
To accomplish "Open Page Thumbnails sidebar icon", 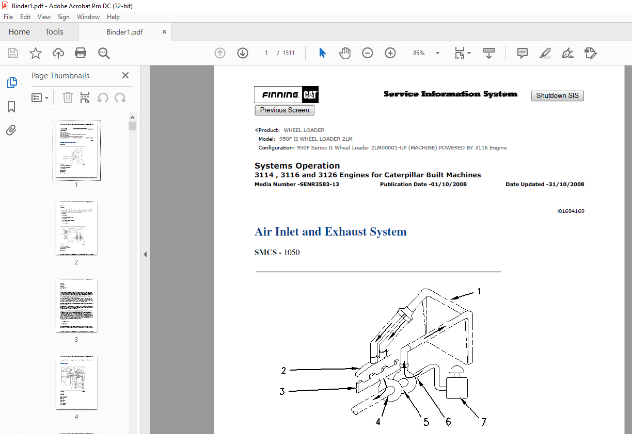I will pos(11,82).
